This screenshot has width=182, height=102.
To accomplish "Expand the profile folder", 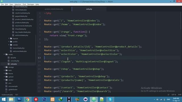I will click(x=9, y=42).
